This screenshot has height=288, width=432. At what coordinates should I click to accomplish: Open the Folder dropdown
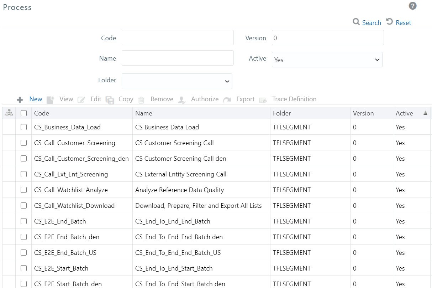point(177,81)
